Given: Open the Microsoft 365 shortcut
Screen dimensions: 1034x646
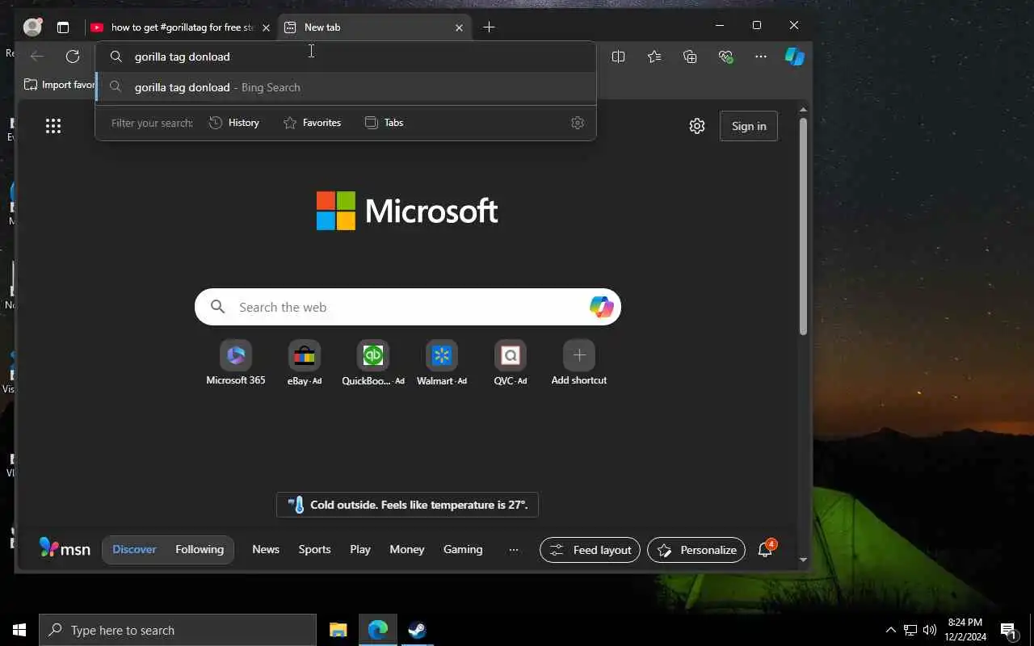Looking at the screenshot, I should click(236, 363).
